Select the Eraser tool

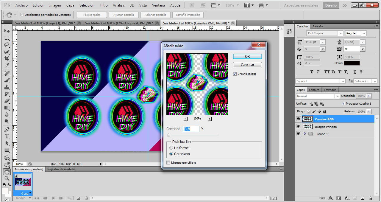point(7,101)
